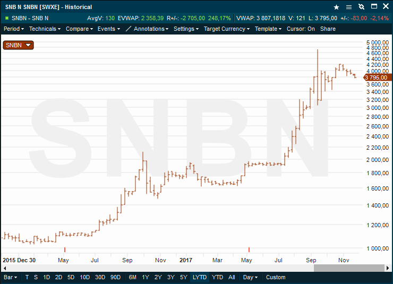Select the 5D range
The width and height of the screenshot is (393, 284).
click(x=71, y=277)
